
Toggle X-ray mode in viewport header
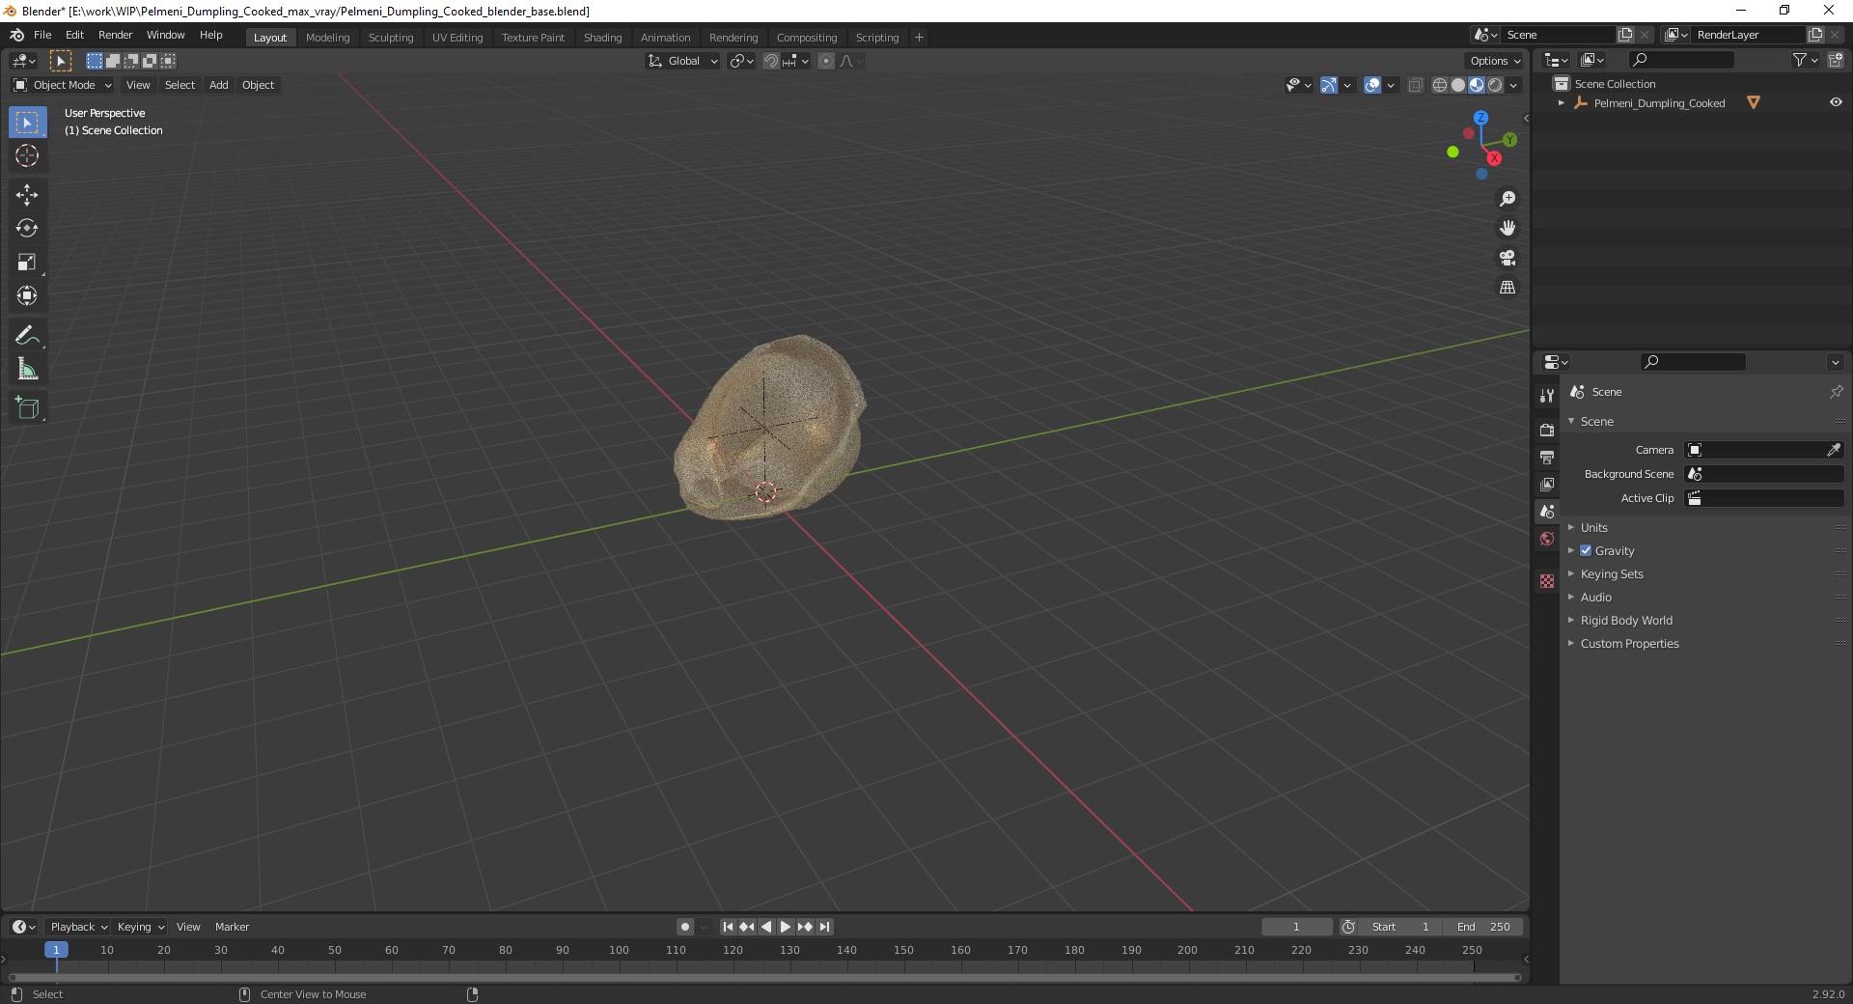(x=1415, y=85)
